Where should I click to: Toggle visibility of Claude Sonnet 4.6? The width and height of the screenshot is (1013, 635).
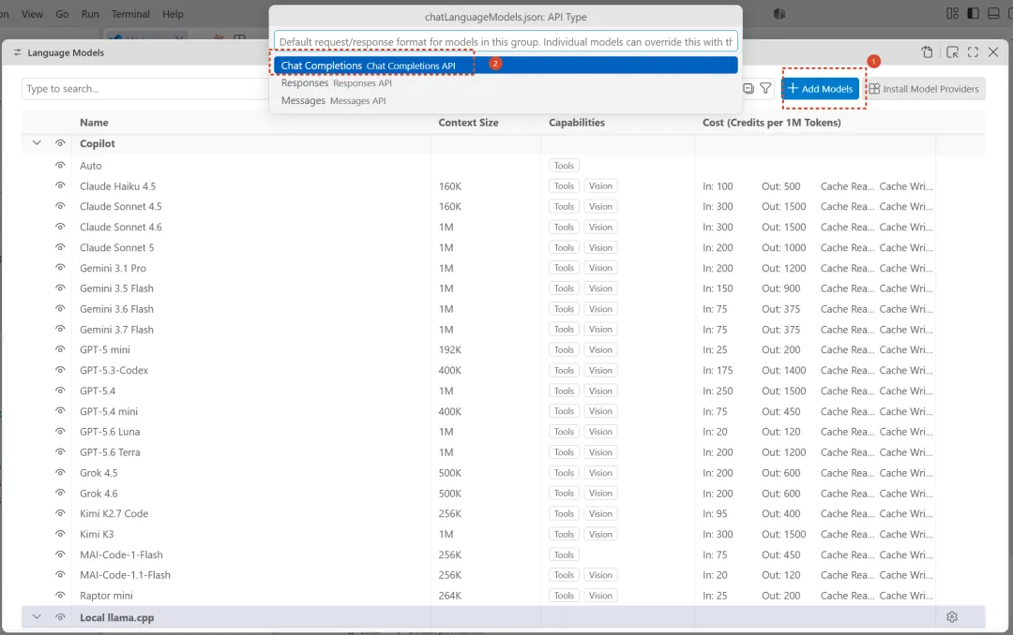[x=60, y=227]
